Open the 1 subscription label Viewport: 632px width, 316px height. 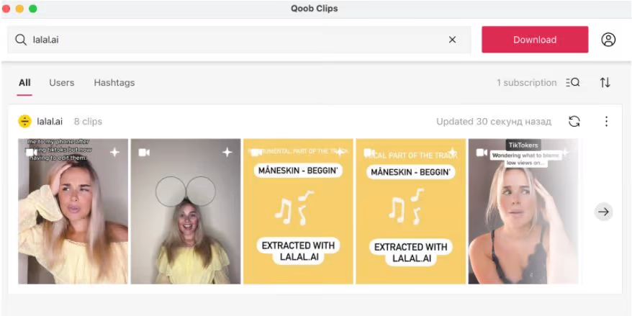(526, 83)
